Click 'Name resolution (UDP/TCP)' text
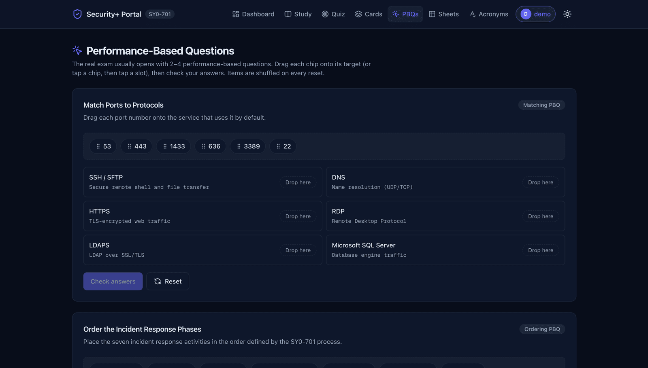648x368 pixels. click(372, 187)
